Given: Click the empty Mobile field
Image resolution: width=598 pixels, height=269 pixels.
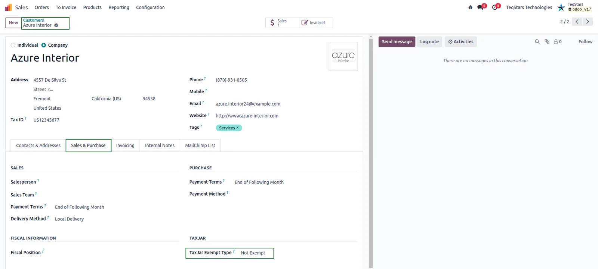Looking at the screenshot, I should click(x=286, y=92).
